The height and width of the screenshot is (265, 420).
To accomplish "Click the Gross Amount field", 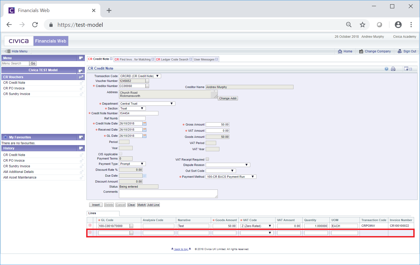I will [x=218, y=124].
